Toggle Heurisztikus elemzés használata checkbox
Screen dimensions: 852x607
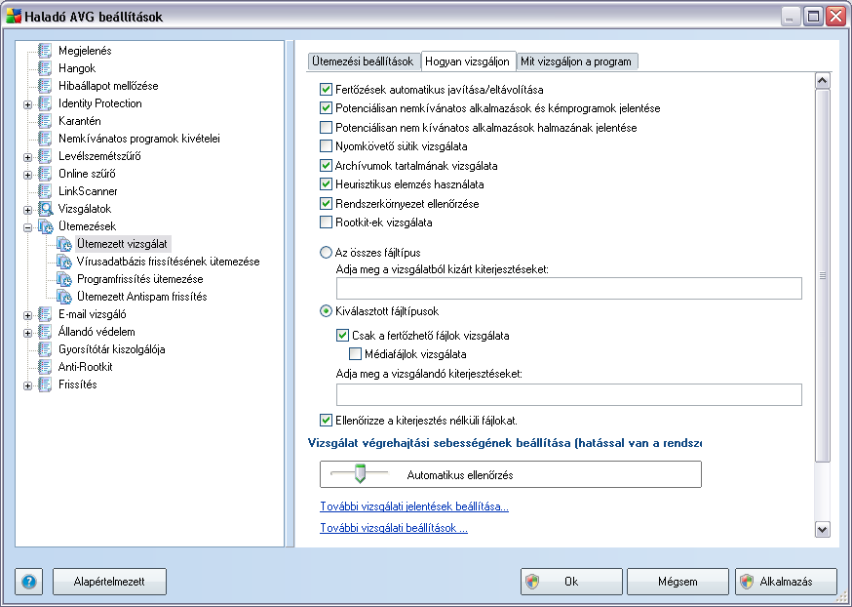point(326,184)
